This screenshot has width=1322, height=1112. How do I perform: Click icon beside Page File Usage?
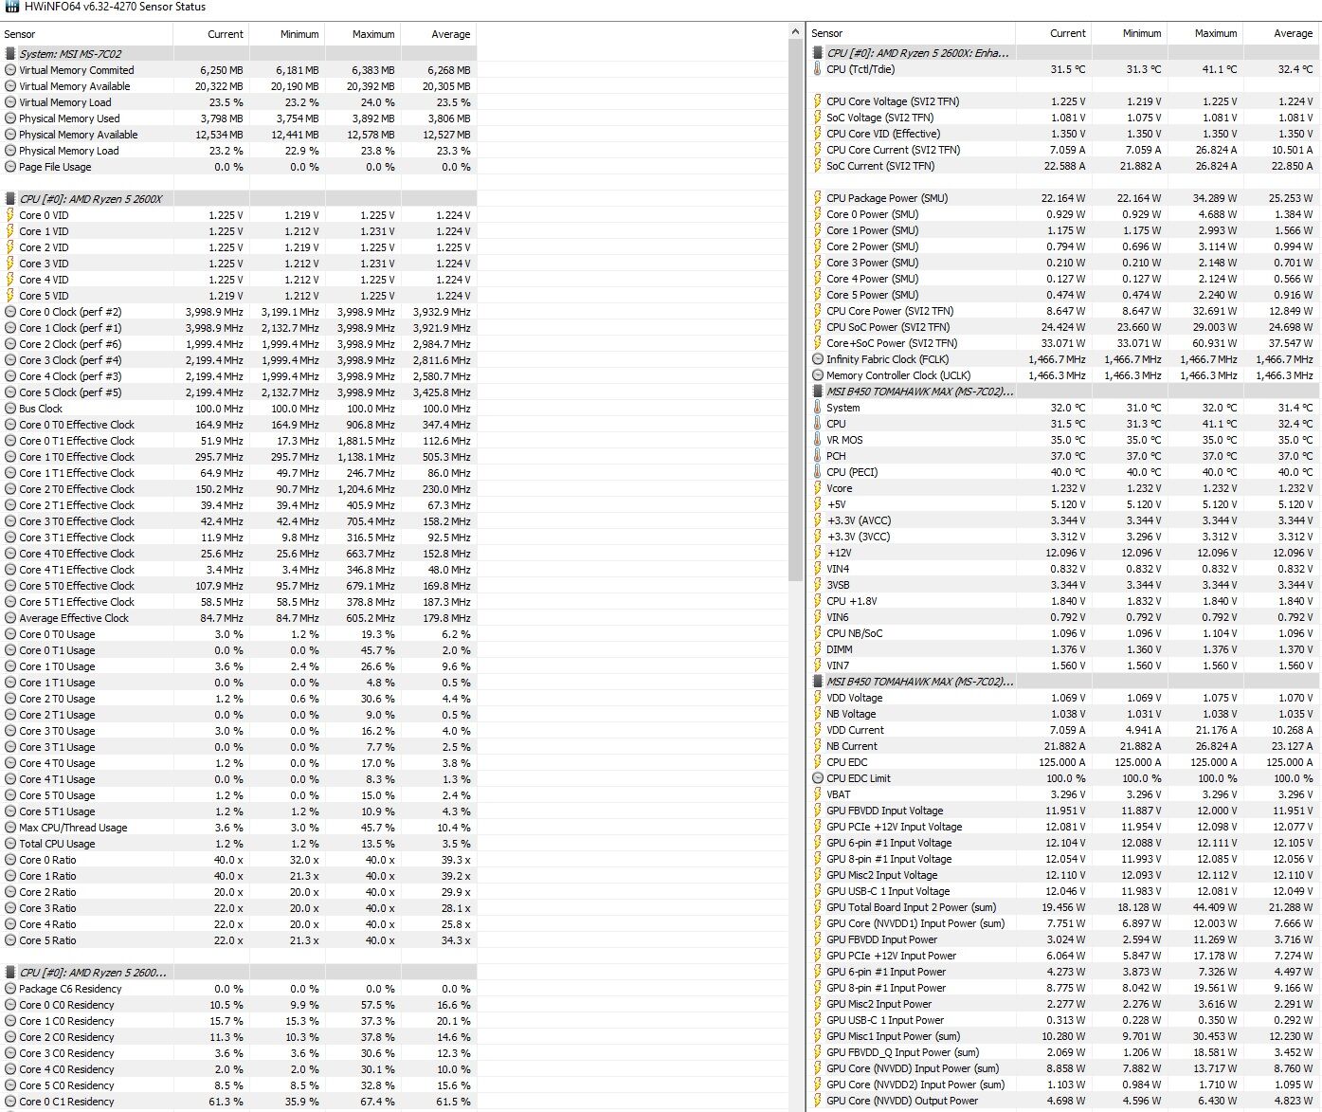click(x=10, y=167)
